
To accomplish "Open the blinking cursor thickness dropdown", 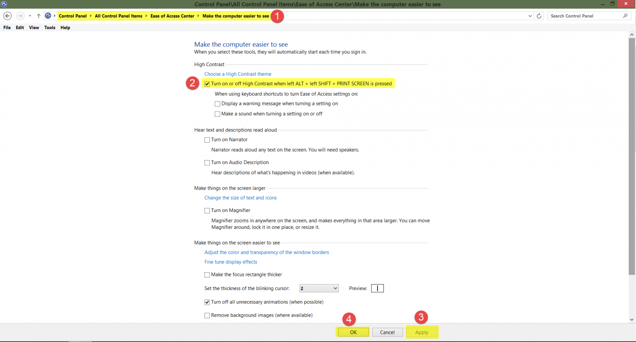I will coord(319,288).
